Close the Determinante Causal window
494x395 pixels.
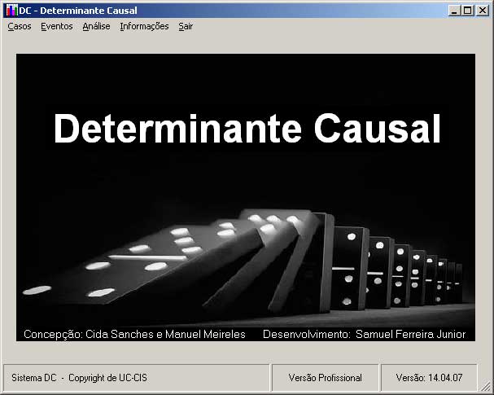coord(481,11)
